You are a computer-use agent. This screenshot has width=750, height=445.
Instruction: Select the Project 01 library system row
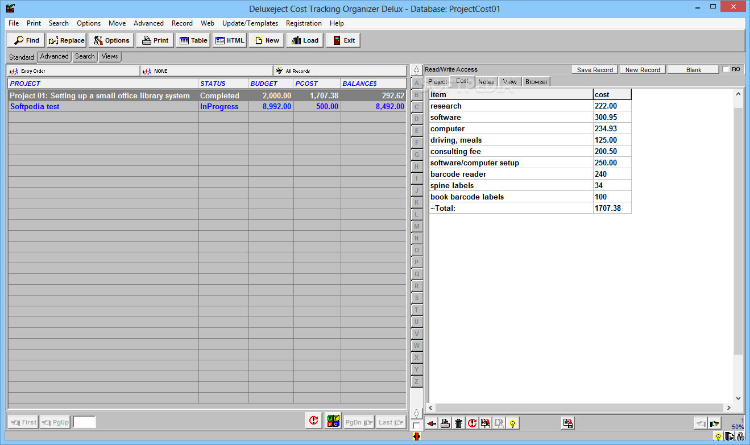point(208,96)
